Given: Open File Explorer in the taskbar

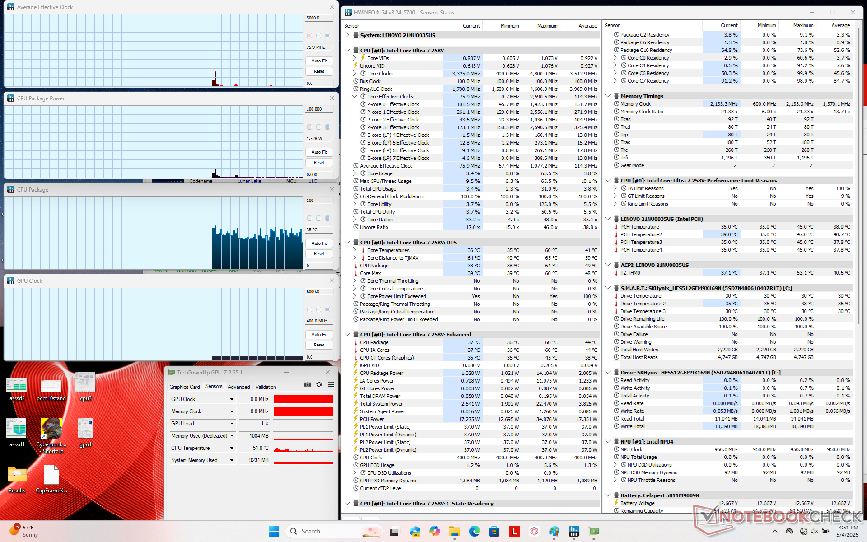Looking at the screenshot, I should pos(455,531).
